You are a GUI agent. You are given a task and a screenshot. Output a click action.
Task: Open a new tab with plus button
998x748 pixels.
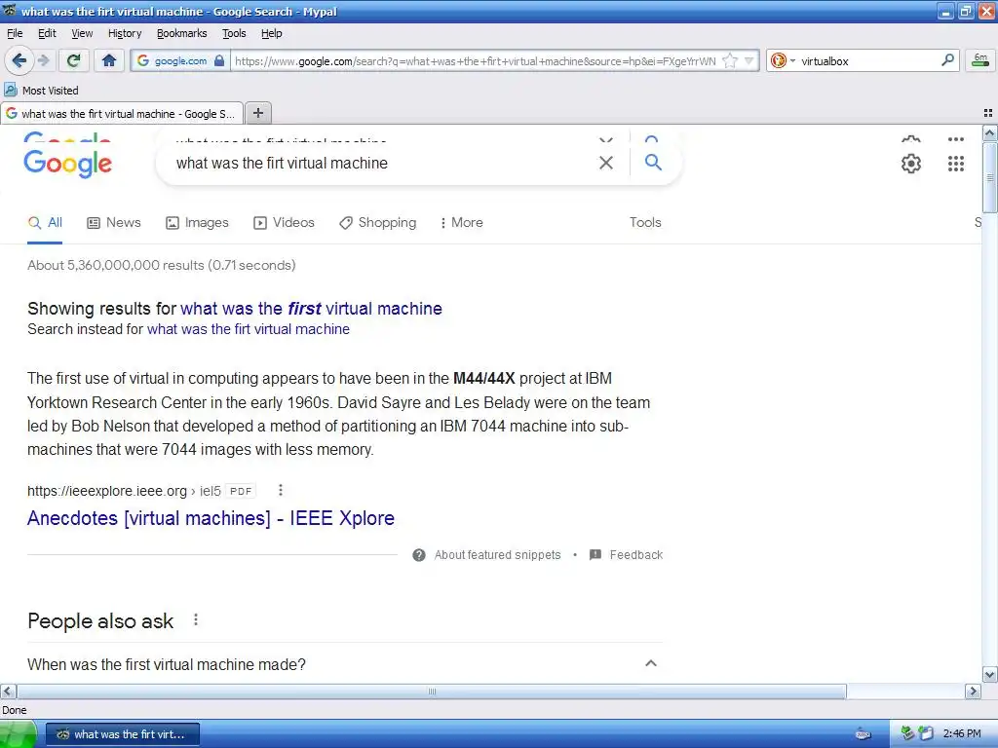[x=257, y=113]
